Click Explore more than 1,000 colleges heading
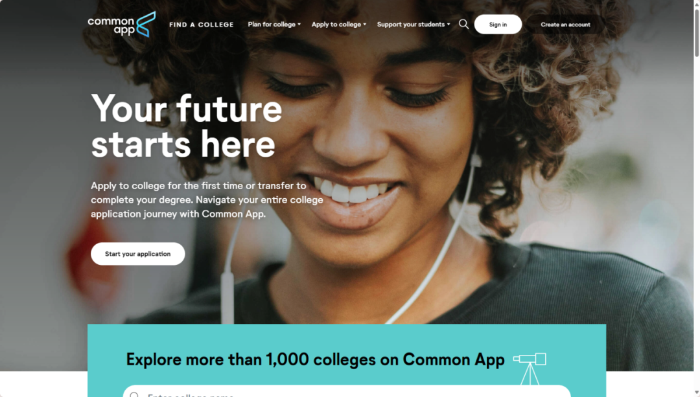Viewport: 700px width, 397px height. click(x=315, y=359)
